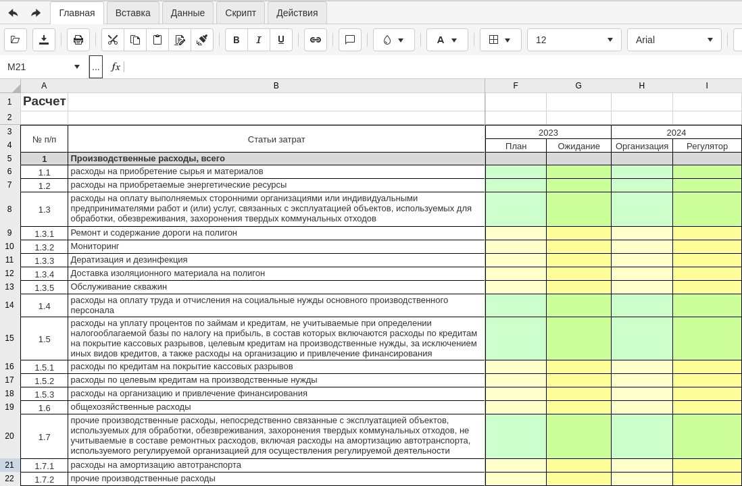Screen dimensions: 742x486
Task: Toggle italic formatting
Action: (x=259, y=40)
